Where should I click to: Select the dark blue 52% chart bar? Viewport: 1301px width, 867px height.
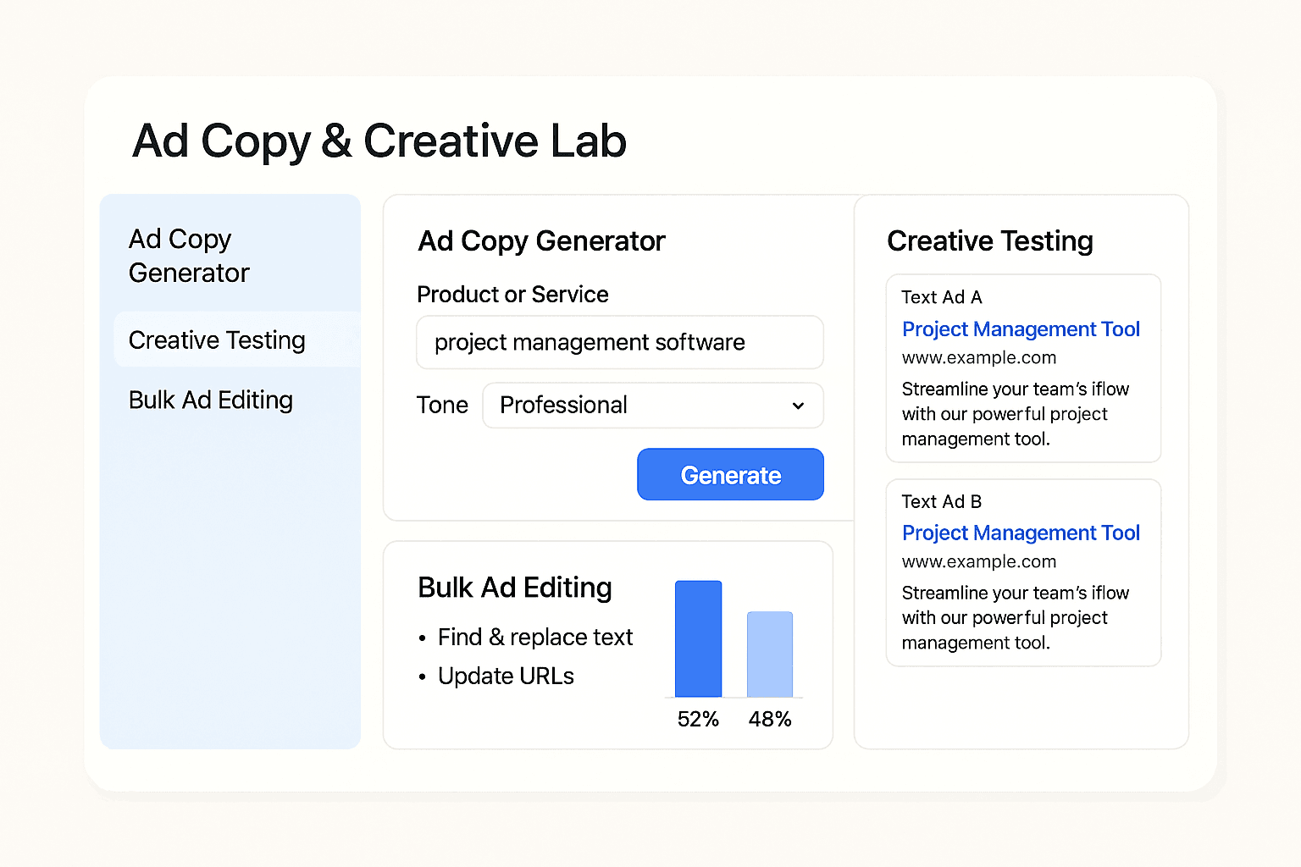coord(698,639)
